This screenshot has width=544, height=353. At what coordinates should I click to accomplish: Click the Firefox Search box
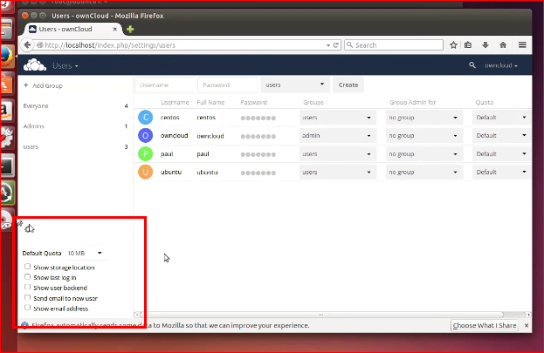click(394, 45)
